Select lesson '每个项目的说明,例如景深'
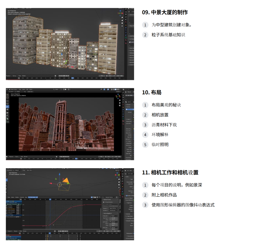The width and height of the screenshot is (266, 244). point(177,185)
